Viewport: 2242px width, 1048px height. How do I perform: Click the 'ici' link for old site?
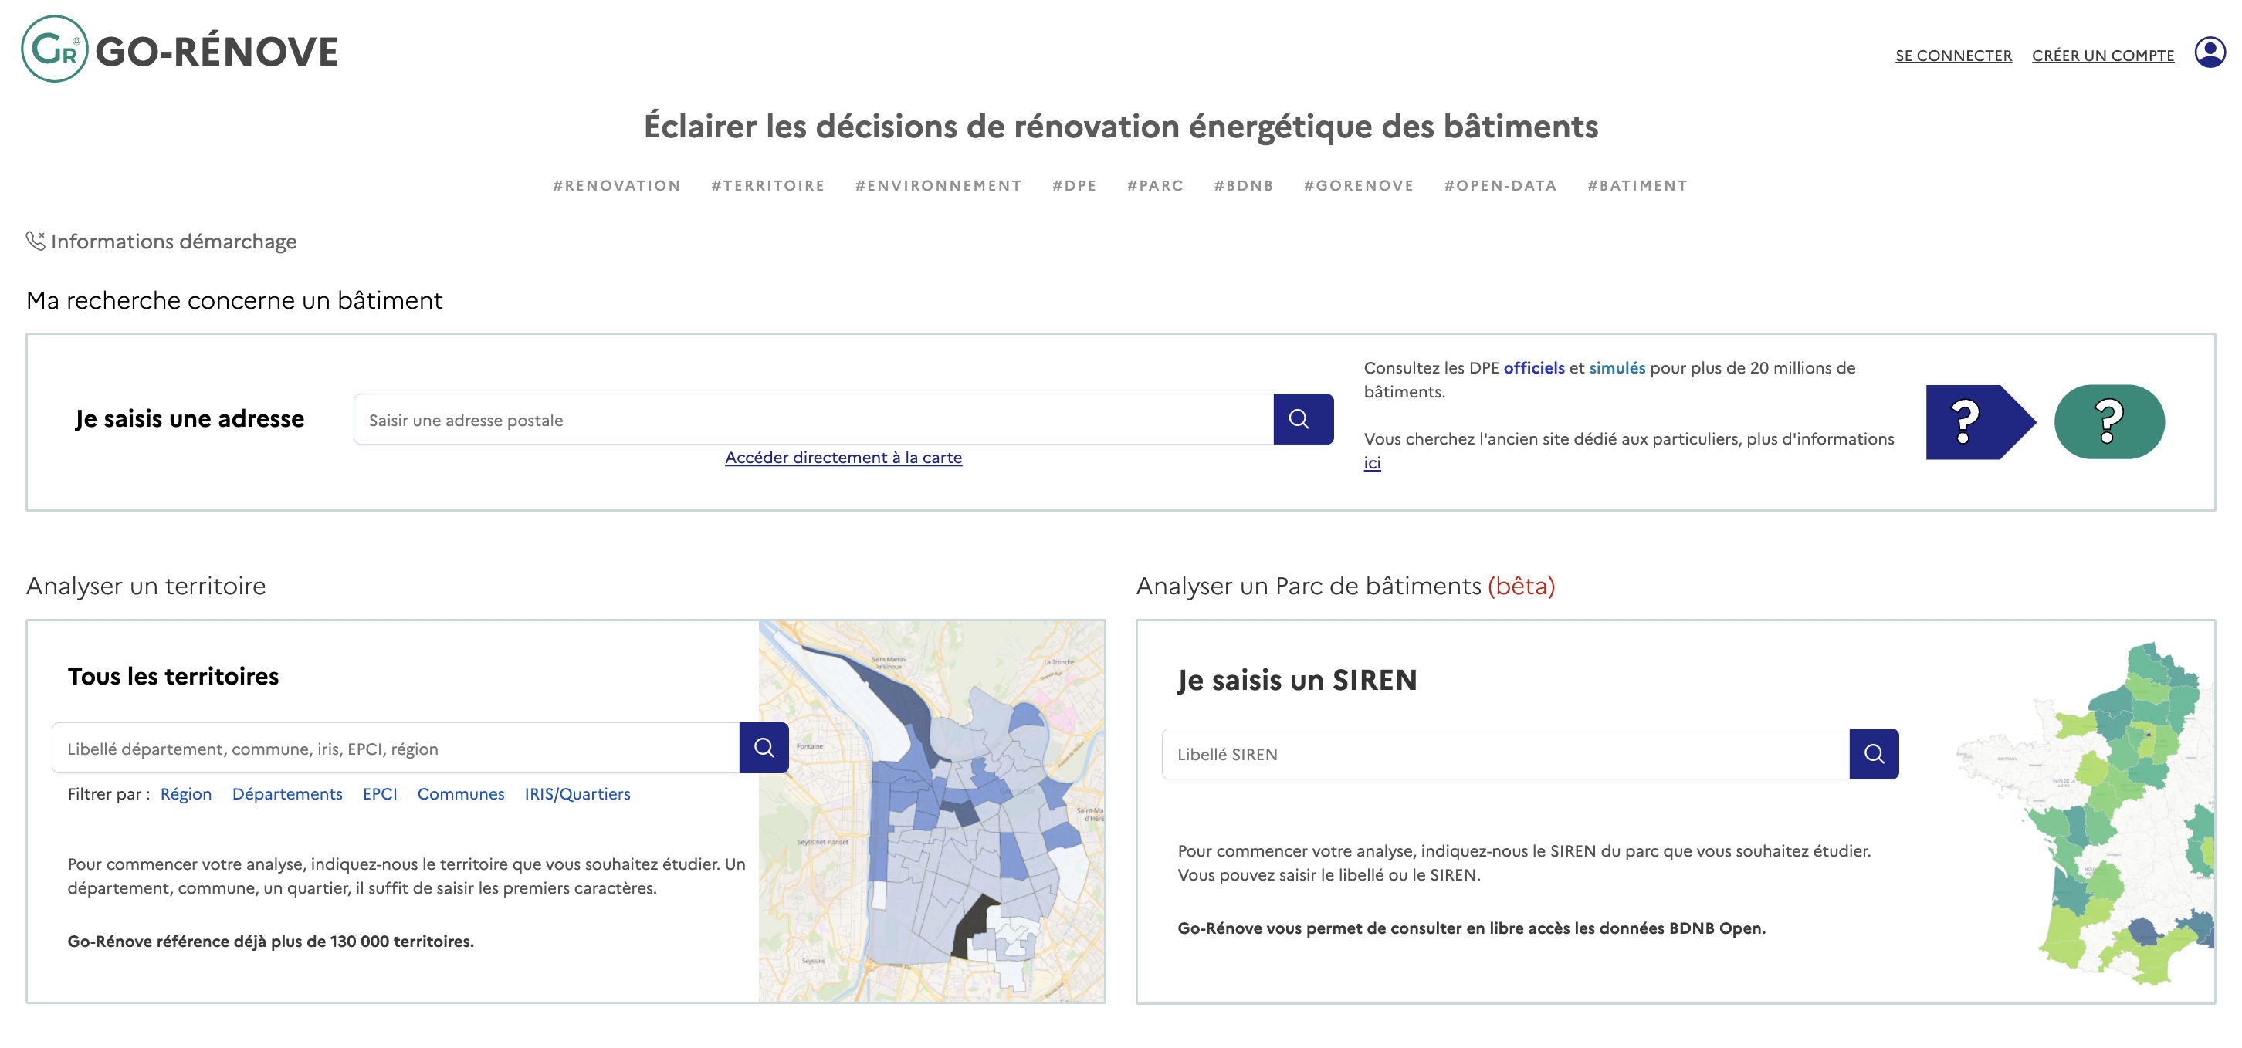click(1371, 464)
